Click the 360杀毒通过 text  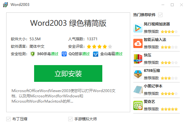pos(48,54)
